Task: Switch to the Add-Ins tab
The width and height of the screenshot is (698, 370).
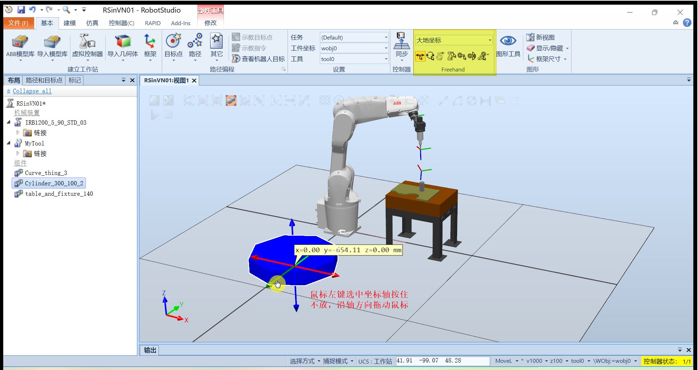Action: (181, 23)
